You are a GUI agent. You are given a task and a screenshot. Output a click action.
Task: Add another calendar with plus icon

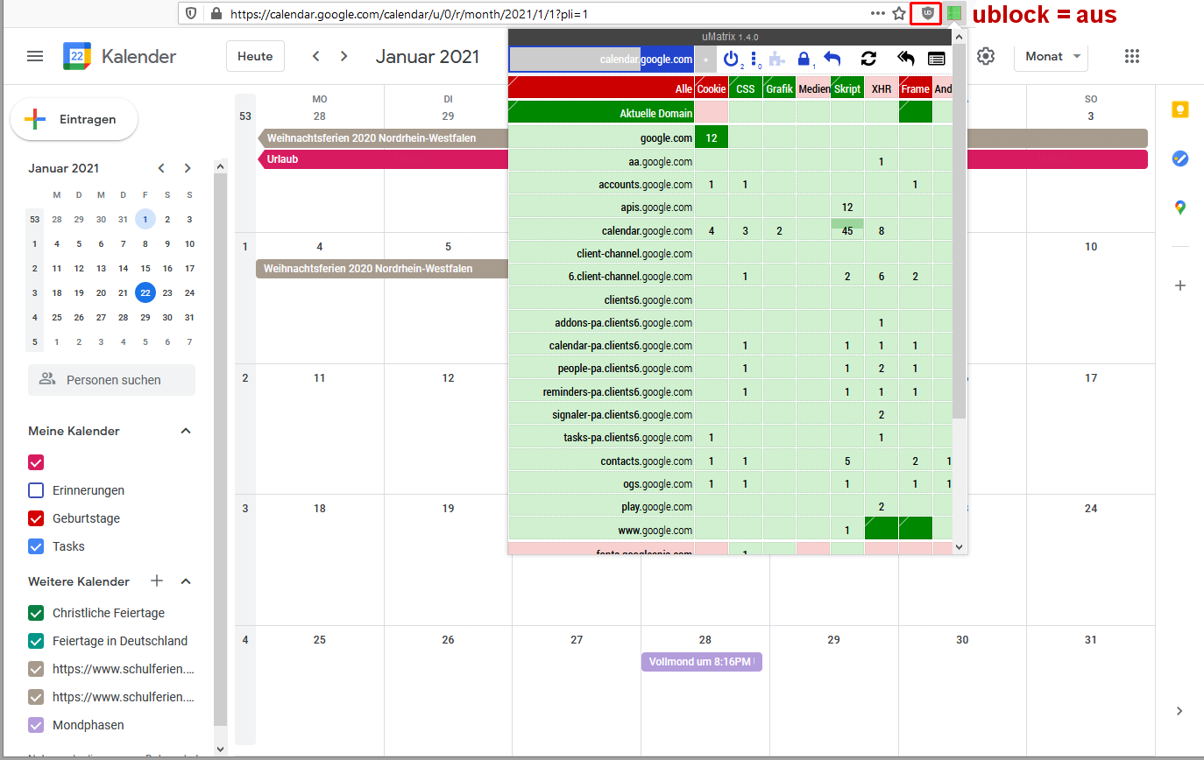click(157, 581)
